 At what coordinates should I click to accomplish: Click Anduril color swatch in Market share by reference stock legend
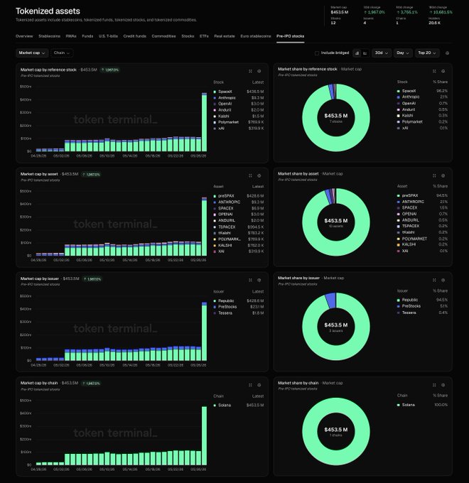[x=398, y=109]
